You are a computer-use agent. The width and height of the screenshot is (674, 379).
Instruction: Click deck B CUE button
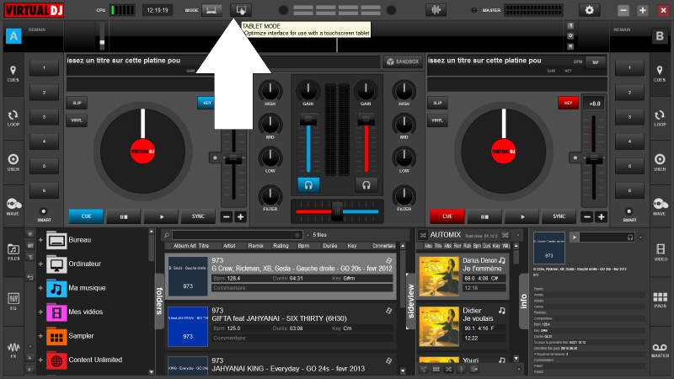(447, 216)
